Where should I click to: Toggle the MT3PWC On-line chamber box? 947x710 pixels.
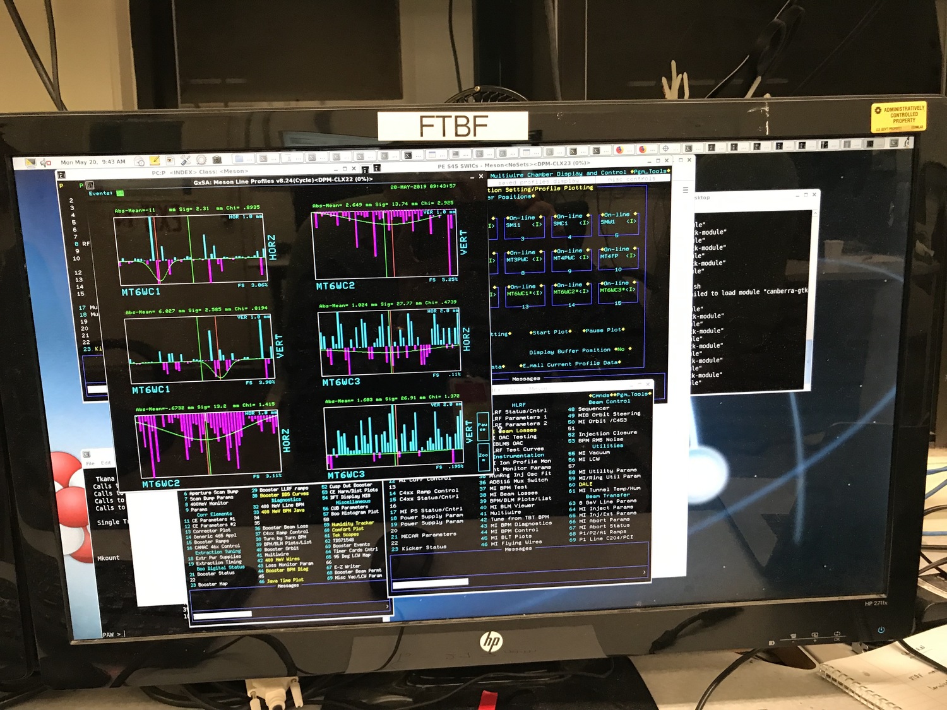(x=524, y=261)
